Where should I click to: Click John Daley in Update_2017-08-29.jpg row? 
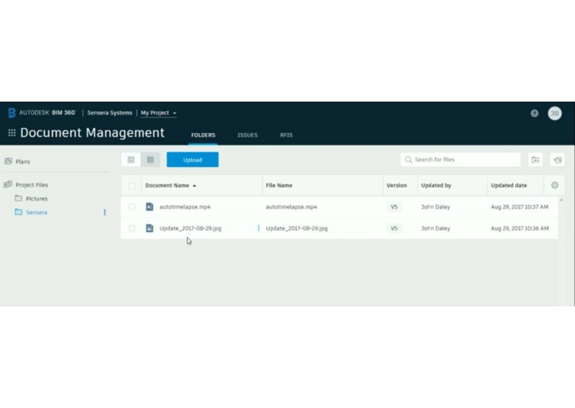click(435, 228)
